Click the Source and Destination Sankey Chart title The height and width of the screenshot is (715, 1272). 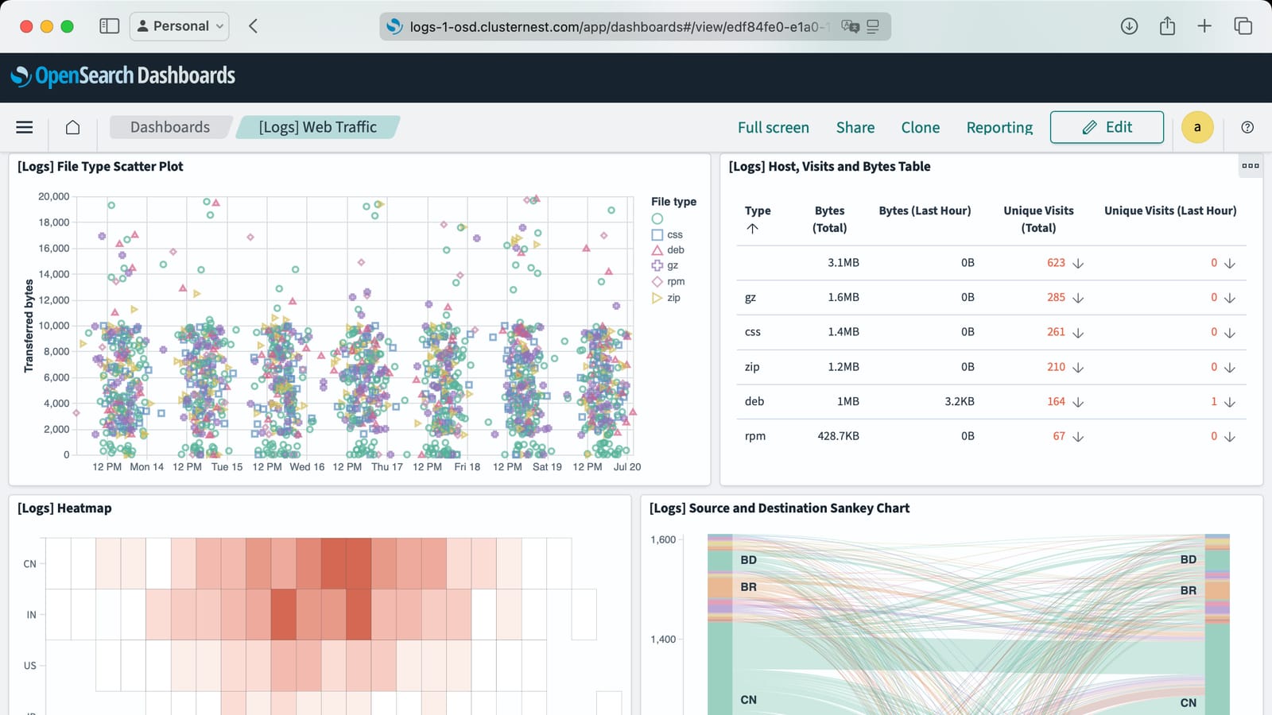[779, 508]
